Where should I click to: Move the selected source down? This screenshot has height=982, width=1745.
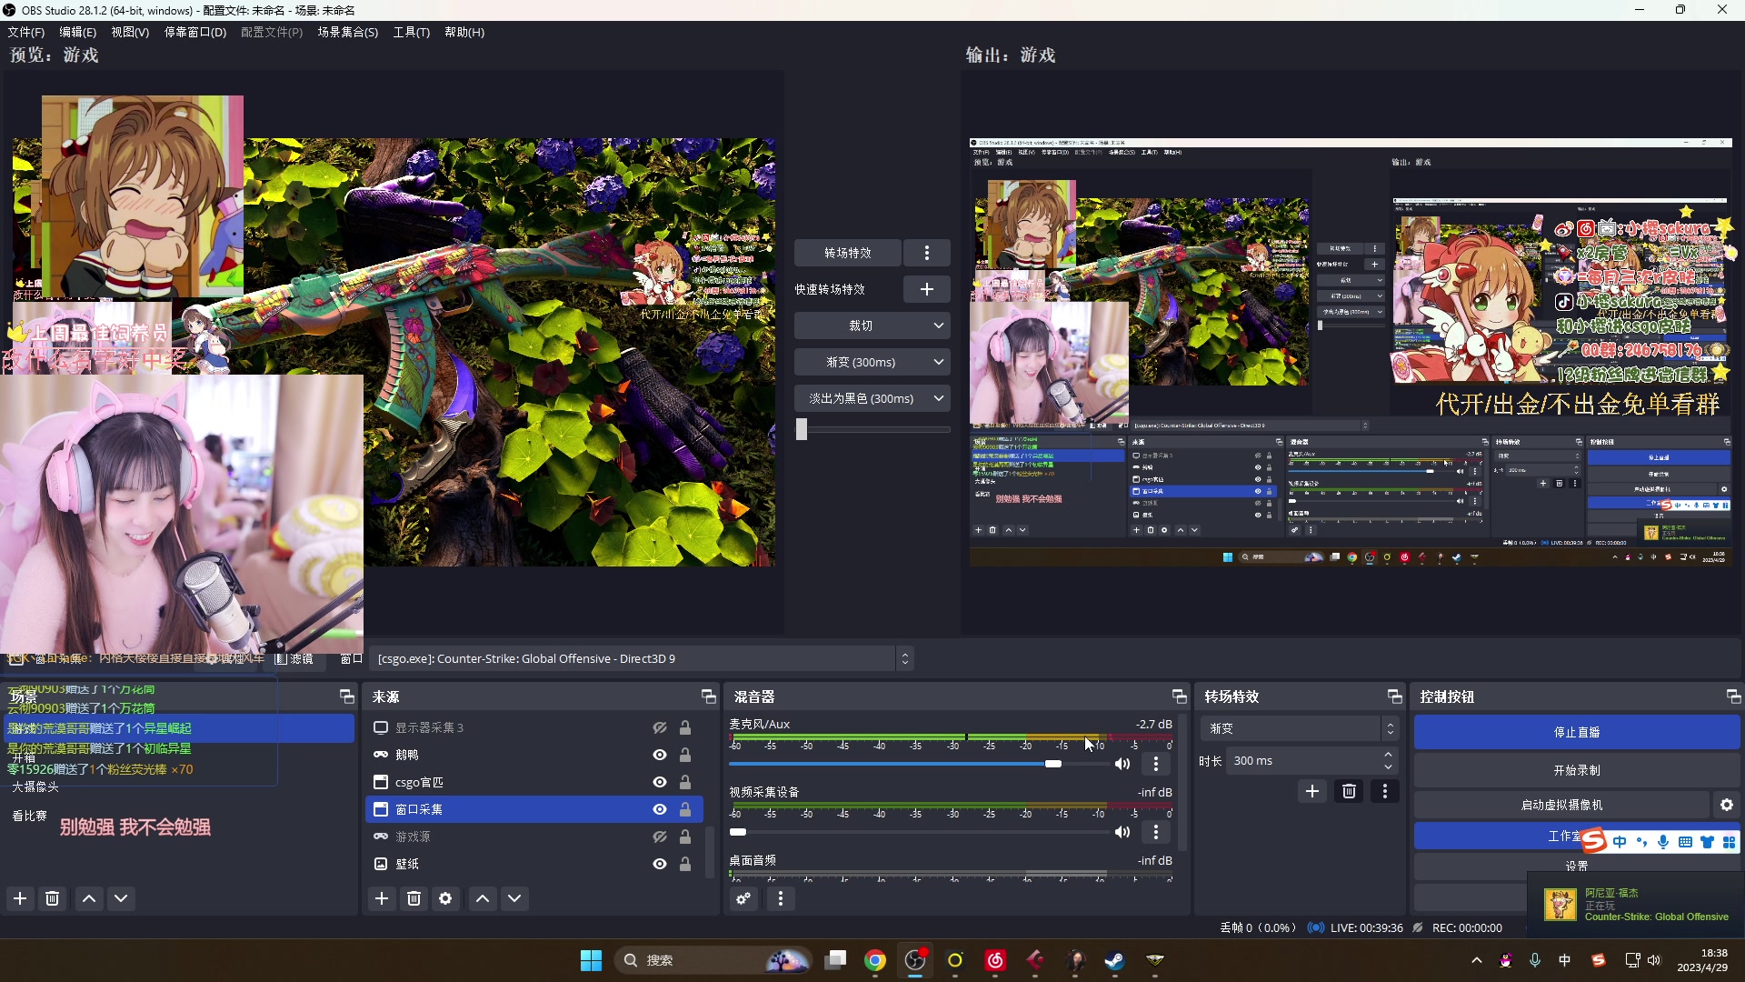pyautogui.click(x=514, y=898)
